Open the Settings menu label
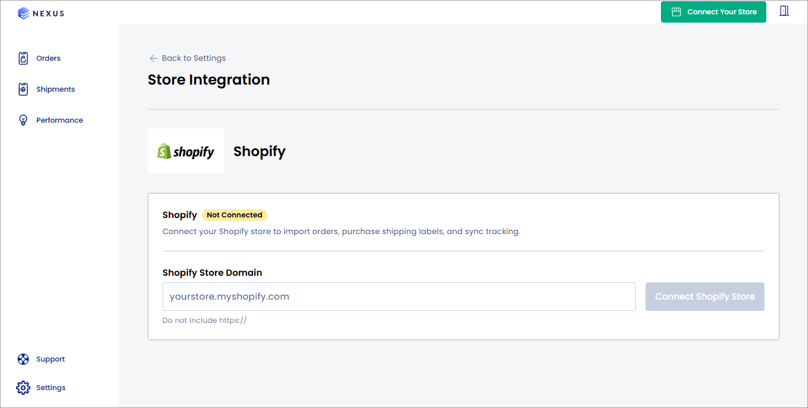This screenshot has width=808, height=408. (x=51, y=388)
